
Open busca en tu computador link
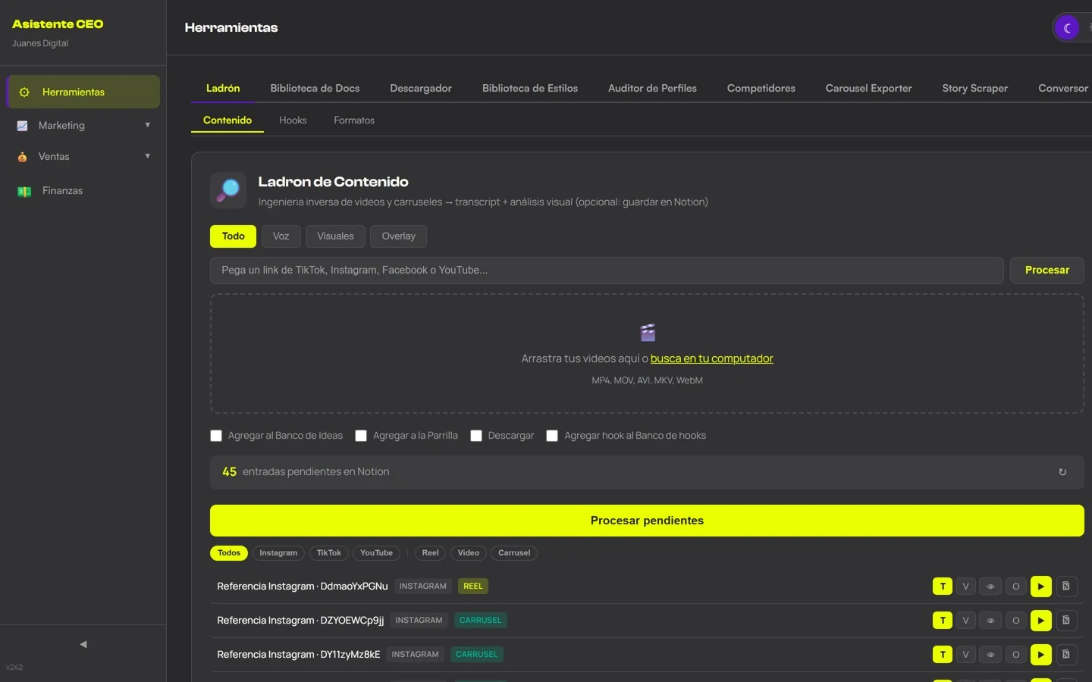click(x=711, y=359)
